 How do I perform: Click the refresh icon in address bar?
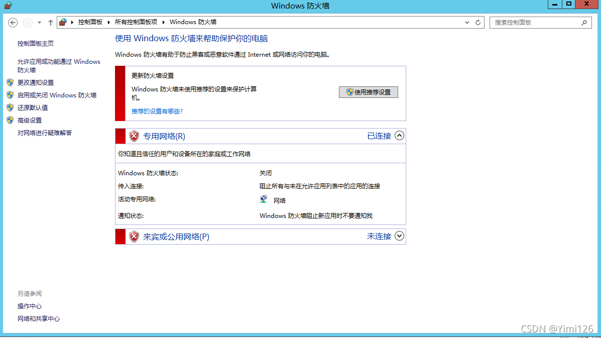coord(478,23)
